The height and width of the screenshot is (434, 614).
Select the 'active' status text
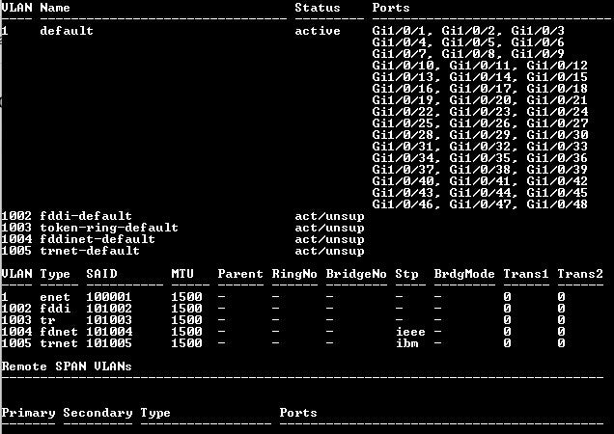(318, 31)
